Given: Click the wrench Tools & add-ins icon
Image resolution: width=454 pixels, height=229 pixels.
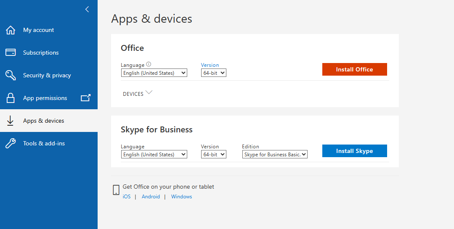Looking at the screenshot, I should [x=11, y=143].
